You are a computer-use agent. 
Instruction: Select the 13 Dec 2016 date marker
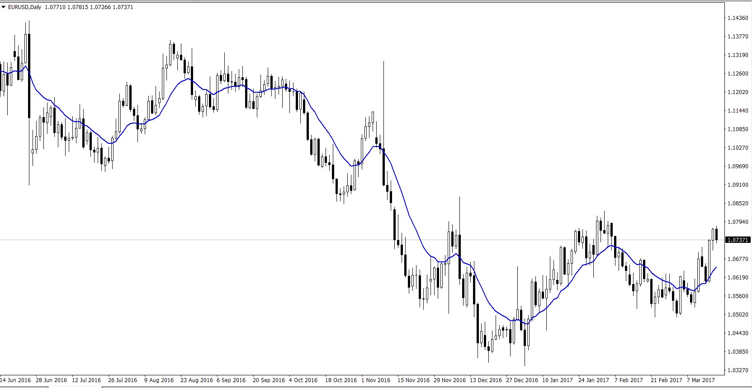(486, 380)
